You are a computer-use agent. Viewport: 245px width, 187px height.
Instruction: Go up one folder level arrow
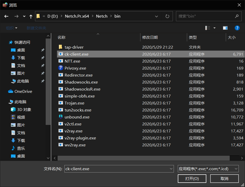[31, 16]
